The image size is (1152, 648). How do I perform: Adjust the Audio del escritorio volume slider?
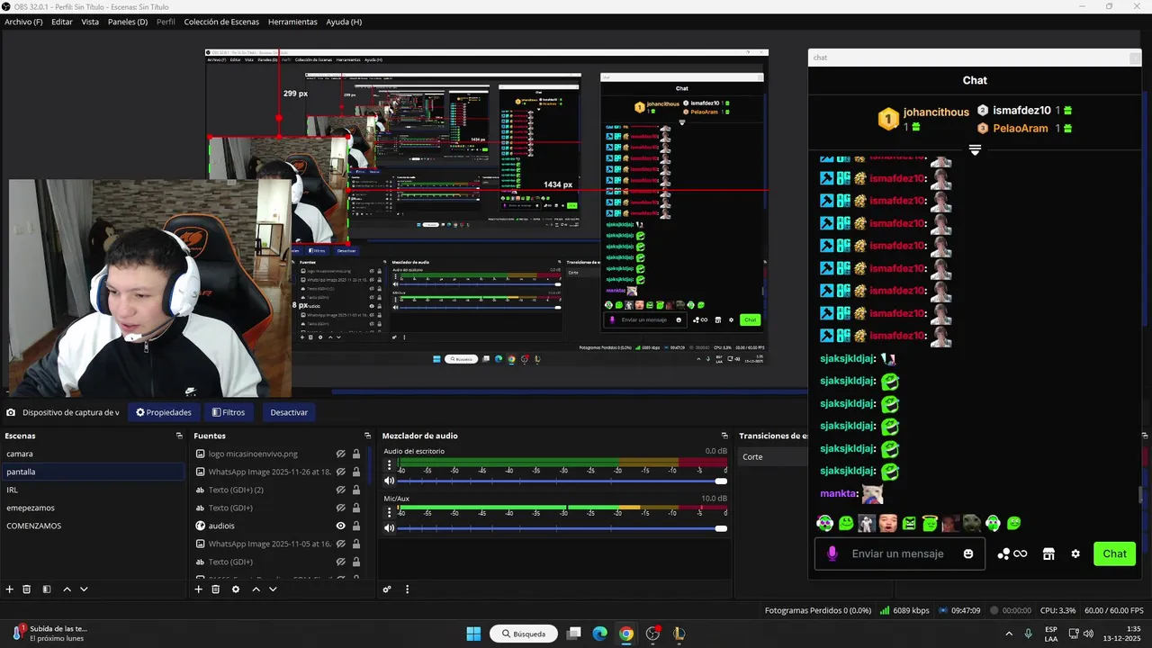pyautogui.click(x=561, y=481)
